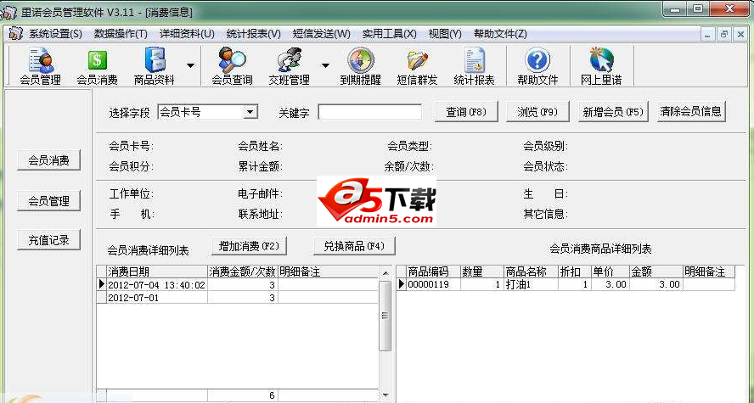This screenshot has height=403, width=754.
Task: Click 折扣 column header
Action: tap(575, 271)
